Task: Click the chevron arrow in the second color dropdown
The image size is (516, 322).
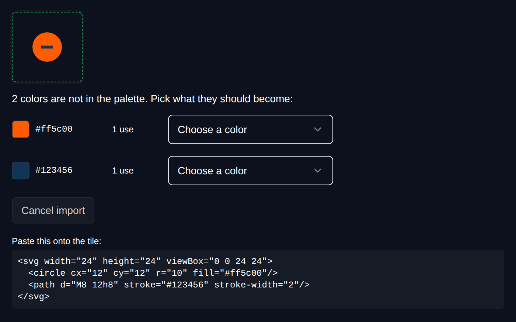Action: pyautogui.click(x=318, y=171)
